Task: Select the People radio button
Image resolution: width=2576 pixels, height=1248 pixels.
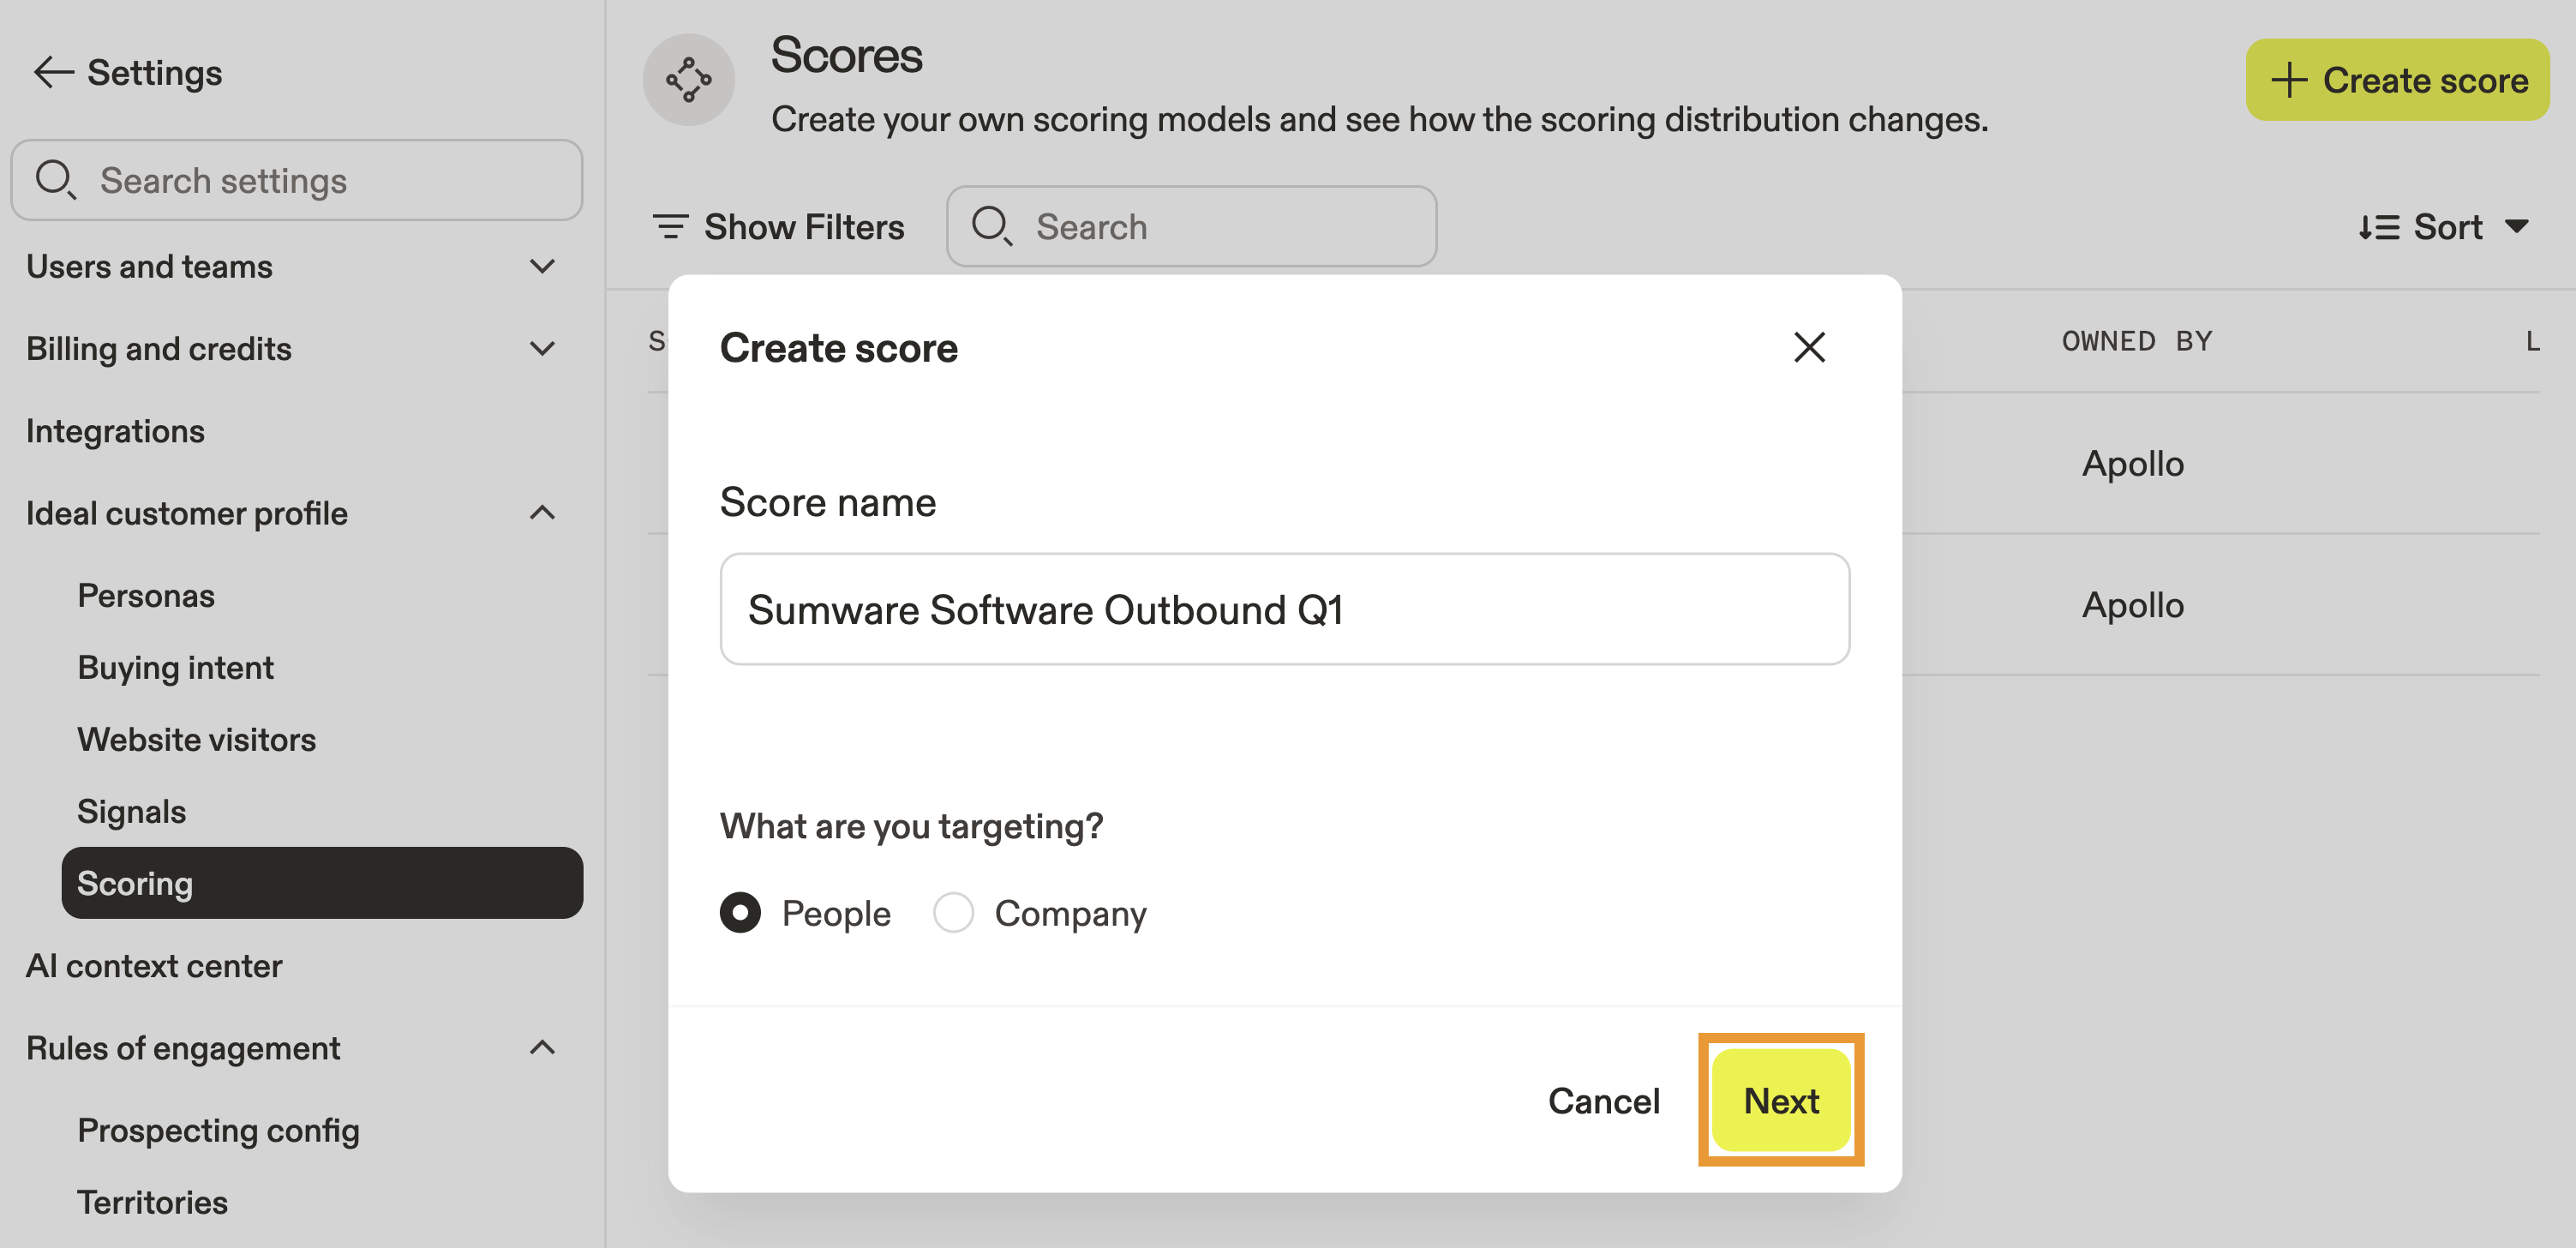Action: [740, 912]
